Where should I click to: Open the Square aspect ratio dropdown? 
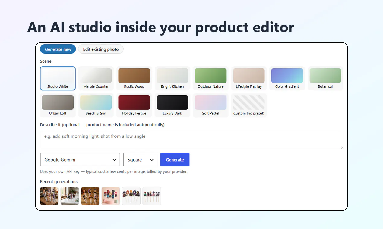click(x=140, y=160)
